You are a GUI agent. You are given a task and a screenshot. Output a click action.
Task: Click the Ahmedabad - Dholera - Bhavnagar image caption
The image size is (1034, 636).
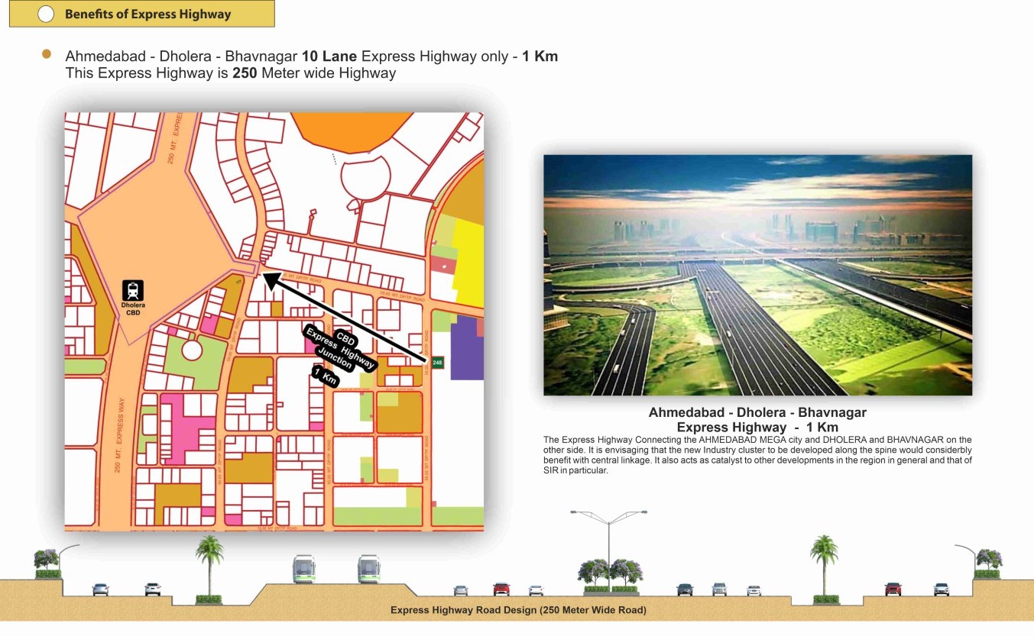[x=757, y=419]
